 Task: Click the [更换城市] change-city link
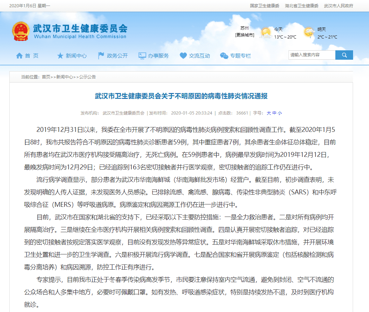coord(245,35)
